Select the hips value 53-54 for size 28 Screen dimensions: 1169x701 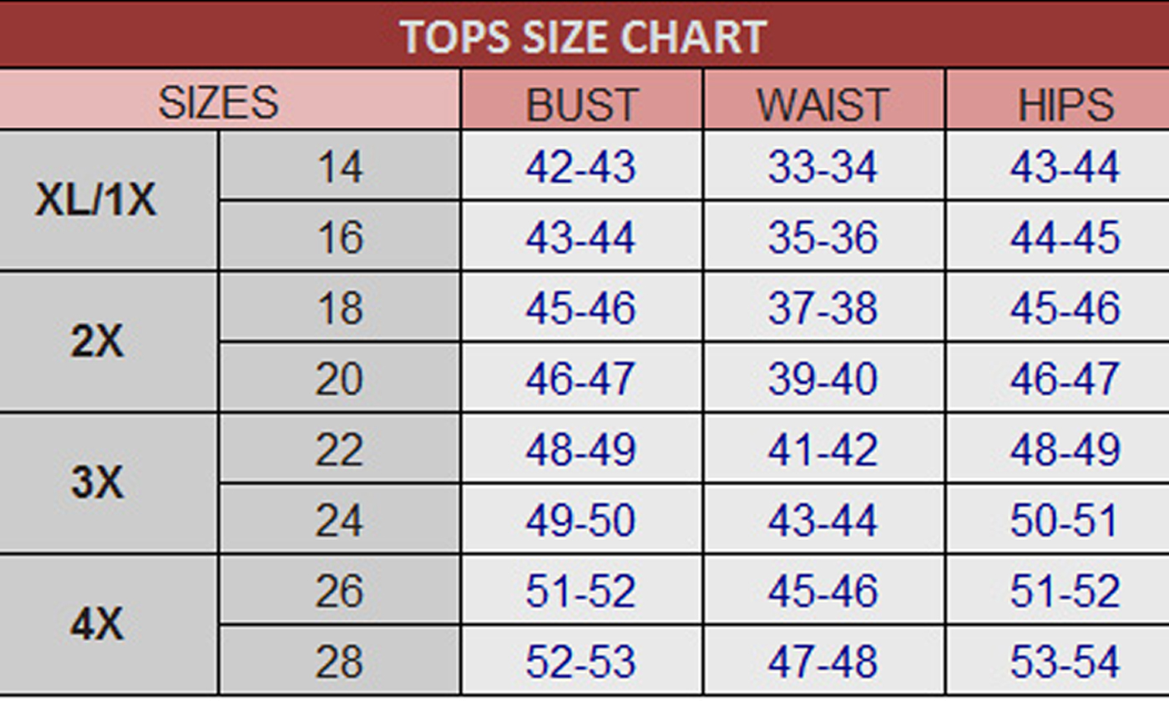click(x=1065, y=663)
